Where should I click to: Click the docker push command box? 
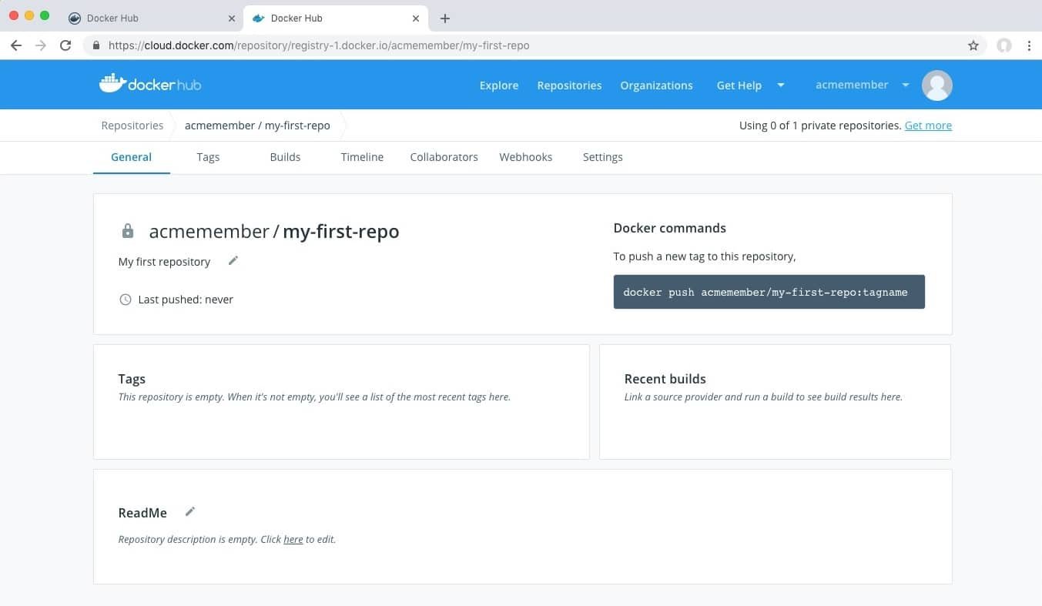pos(769,292)
